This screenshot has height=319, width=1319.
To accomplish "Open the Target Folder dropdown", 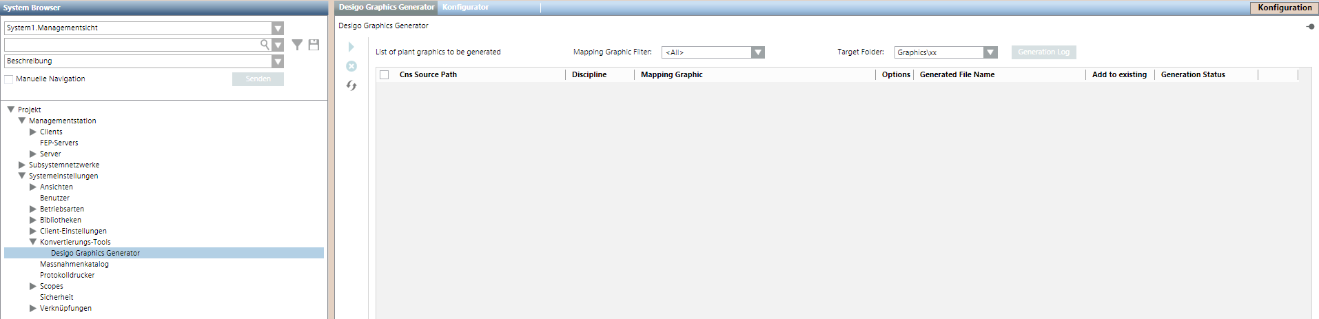I will [x=990, y=52].
